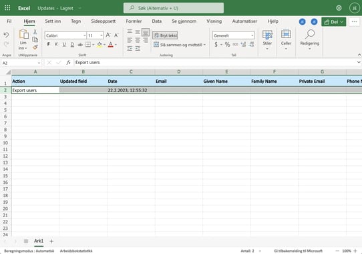Open the JE account avatar
The width and height of the screenshot is (362, 254).
pyautogui.click(x=354, y=8)
